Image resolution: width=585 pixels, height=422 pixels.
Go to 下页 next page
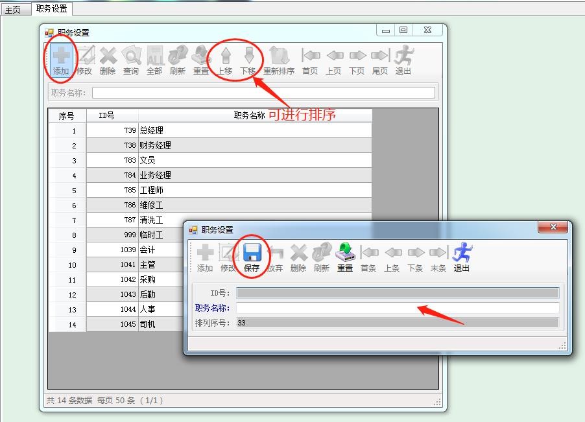click(357, 60)
